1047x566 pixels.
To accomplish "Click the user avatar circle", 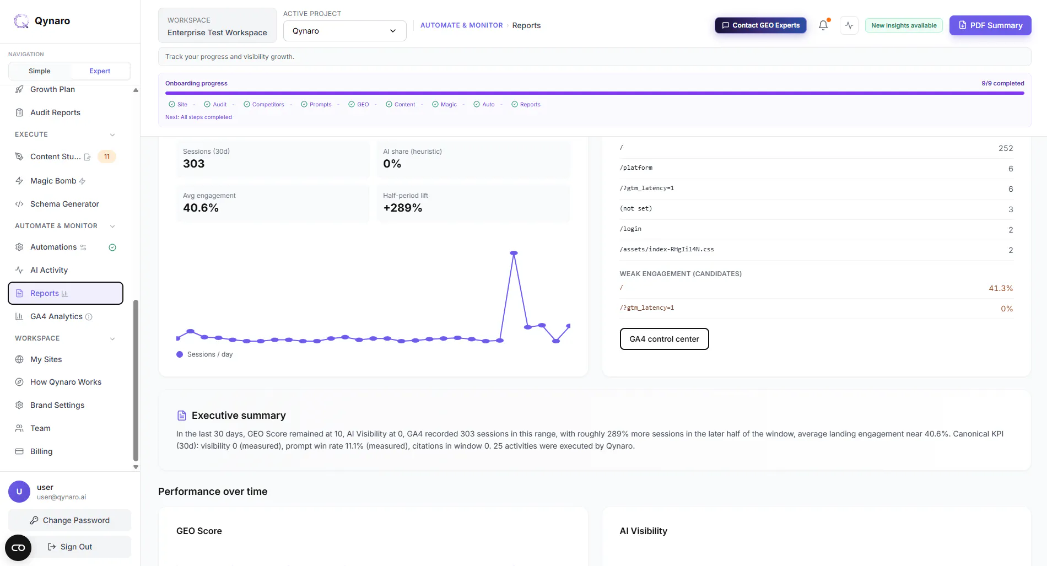I will [x=19, y=492].
